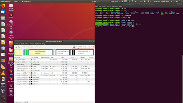Open VLC media player from the dock

3,73
